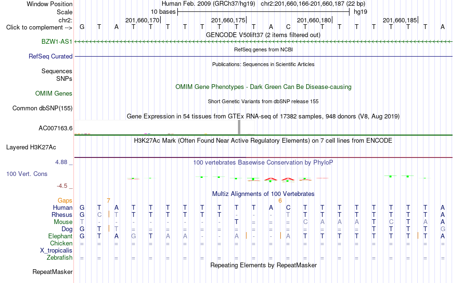Click the SNPs track label
This screenshot has height=283, width=453.
64,78
